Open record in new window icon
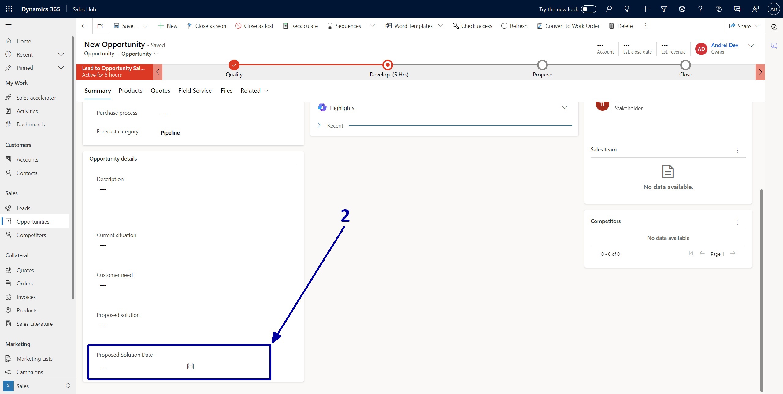The image size is (783, 394). pos(100,26)
